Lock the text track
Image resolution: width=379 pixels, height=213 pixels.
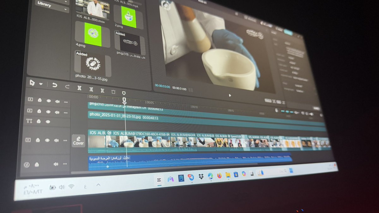39,121
